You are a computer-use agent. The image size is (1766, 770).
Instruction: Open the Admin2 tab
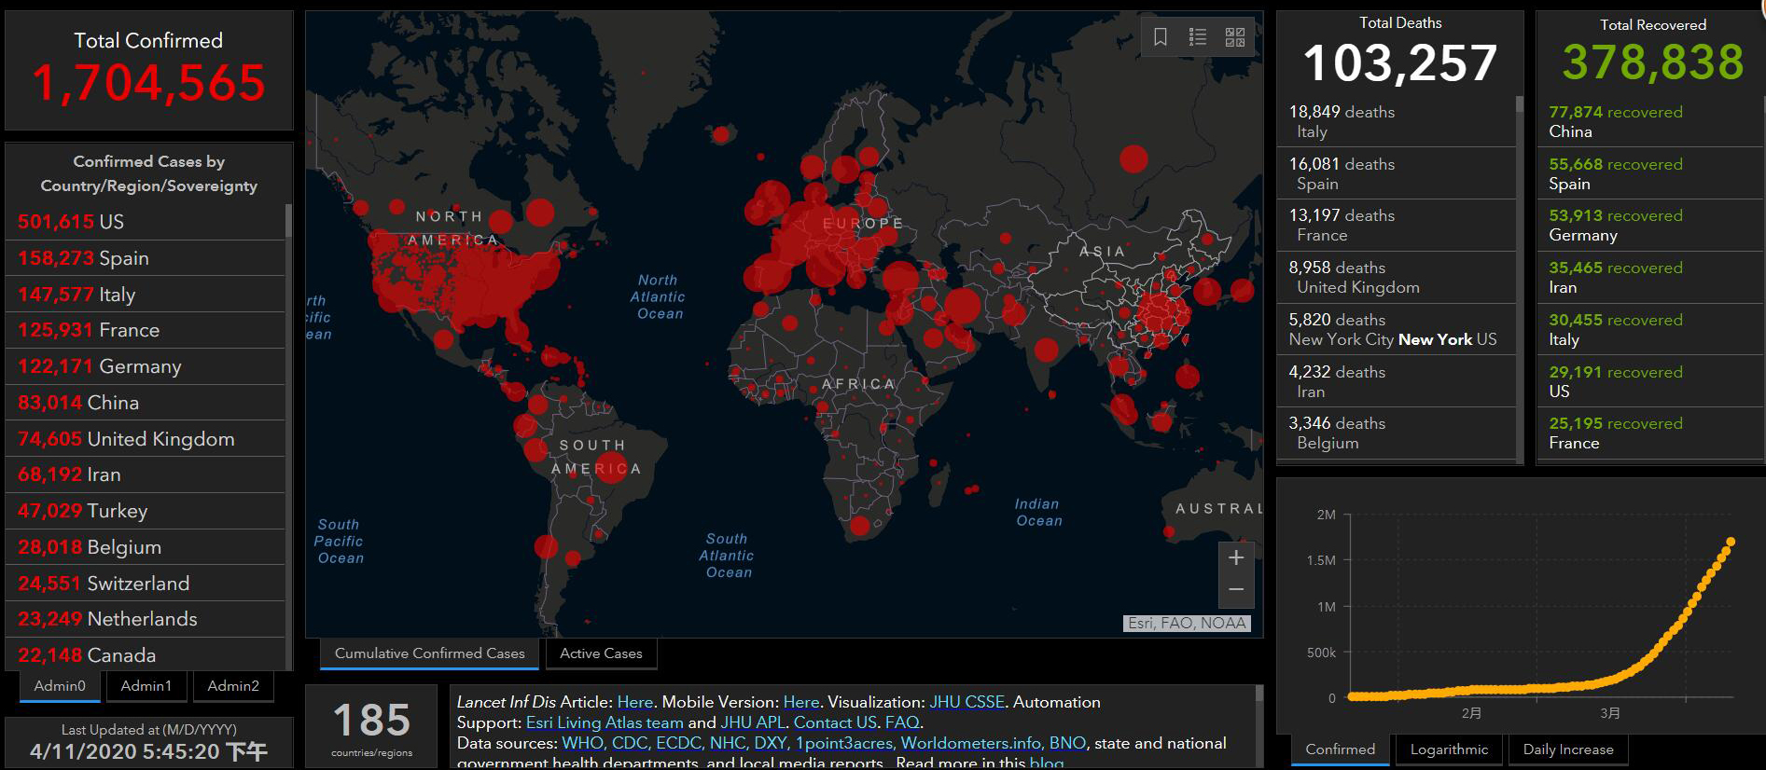pos(233,686)
